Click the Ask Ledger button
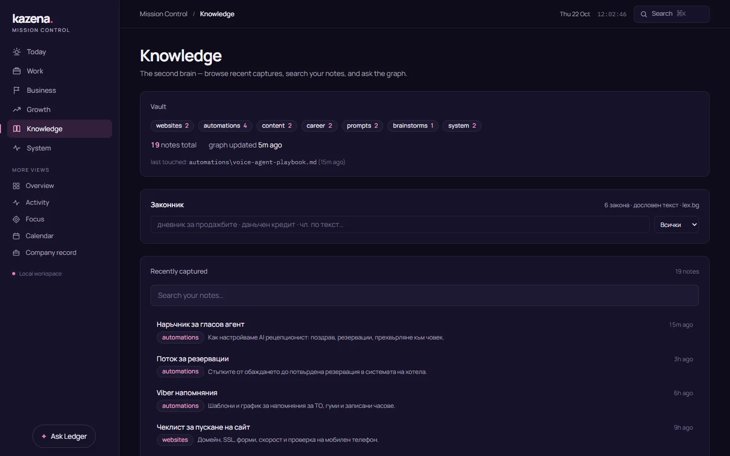The width and height of the screenshot is (730, 456). coord(64,436)
